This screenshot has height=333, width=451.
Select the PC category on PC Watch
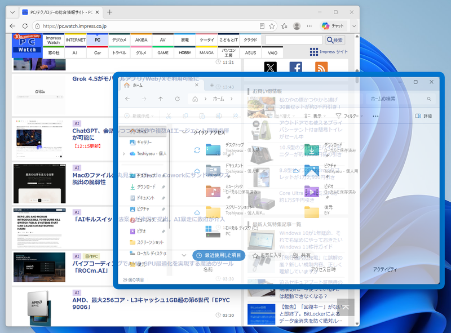98,40
